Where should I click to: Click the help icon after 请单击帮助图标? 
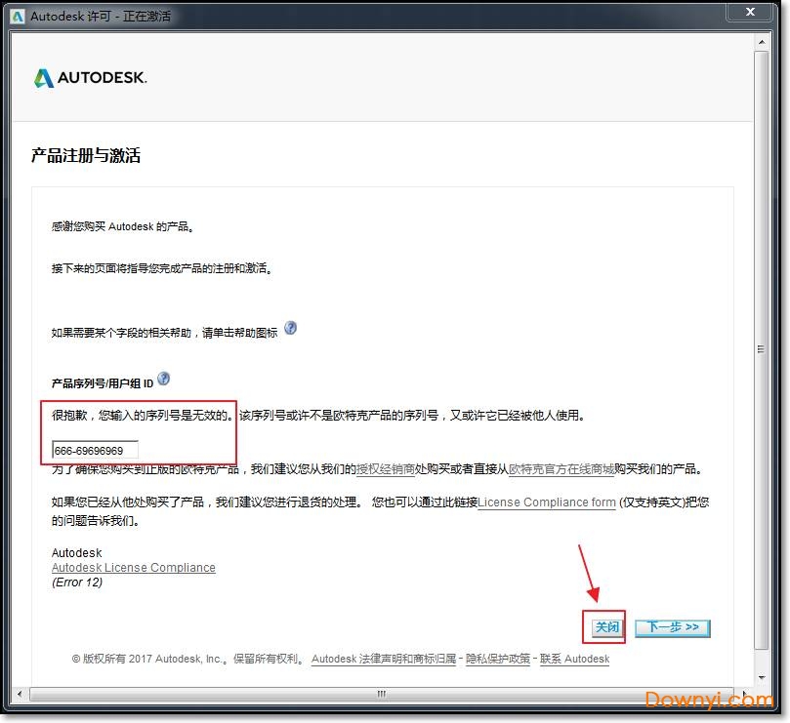point(291,329)
